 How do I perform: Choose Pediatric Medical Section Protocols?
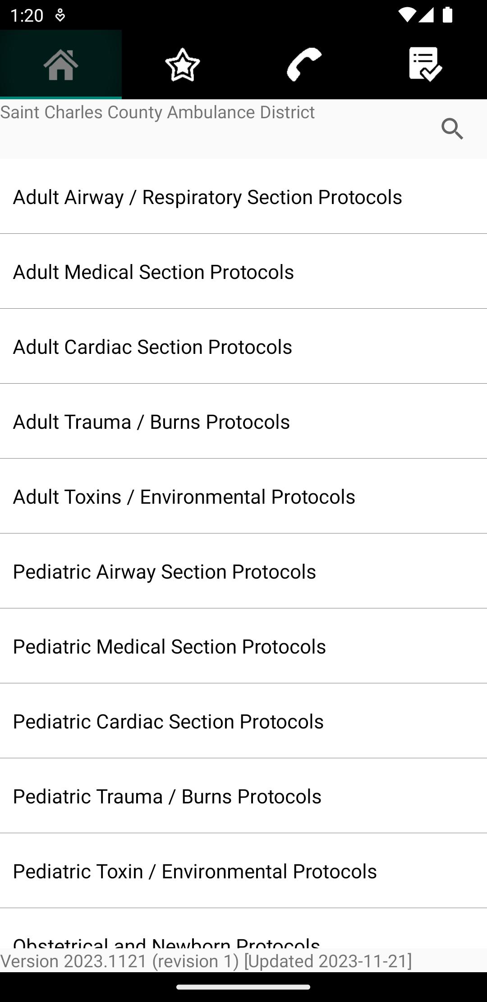point(243,646)
